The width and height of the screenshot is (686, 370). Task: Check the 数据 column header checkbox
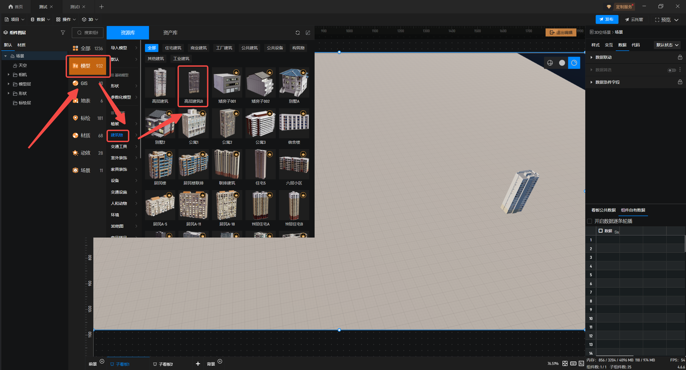click(601, 231)
